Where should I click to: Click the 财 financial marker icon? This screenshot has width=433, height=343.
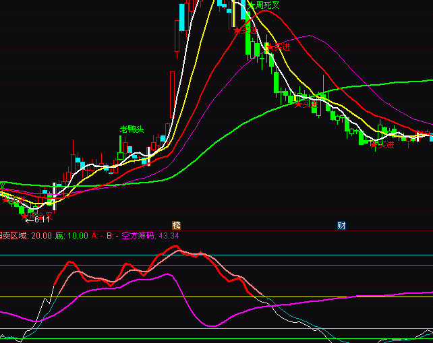pyautogui.click(x=341, y=225)
